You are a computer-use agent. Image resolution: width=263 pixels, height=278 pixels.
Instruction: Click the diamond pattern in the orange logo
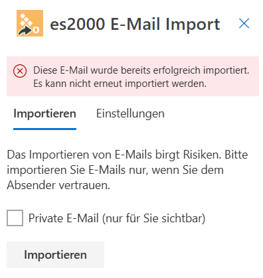coord(26,20)
